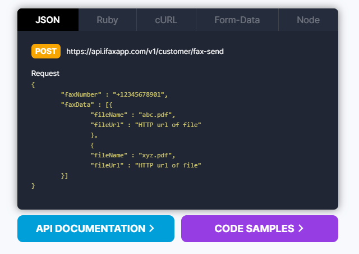Click the opening curly brace of the request
The width and height of the screenshot is (359, 254).
pyautogui.click(x=34, y=84)
